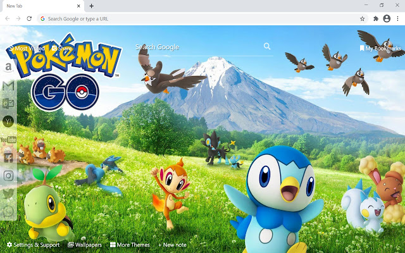405x253 pixels.
Task: Bookmark this page with the star icon
Action: coord(363,18)
